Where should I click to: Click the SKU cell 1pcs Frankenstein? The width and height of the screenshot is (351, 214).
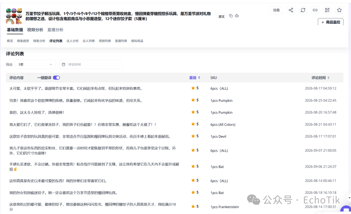[x=225, y=207]
